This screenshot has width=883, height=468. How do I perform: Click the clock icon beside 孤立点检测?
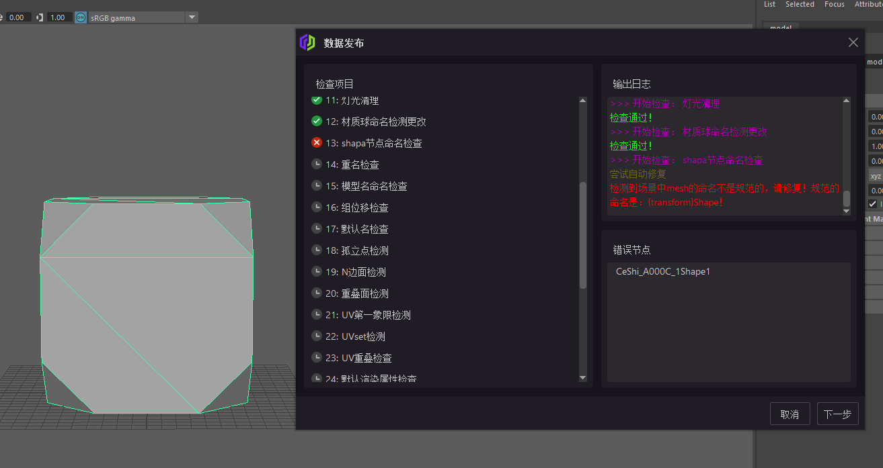[x=317, y=250]
